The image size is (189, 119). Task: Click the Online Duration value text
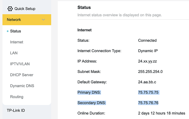coord(162,113)
